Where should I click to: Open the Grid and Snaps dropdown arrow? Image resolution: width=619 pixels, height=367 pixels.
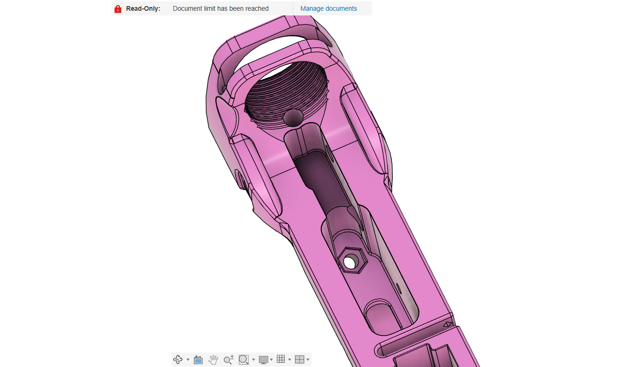coord(289,360)
